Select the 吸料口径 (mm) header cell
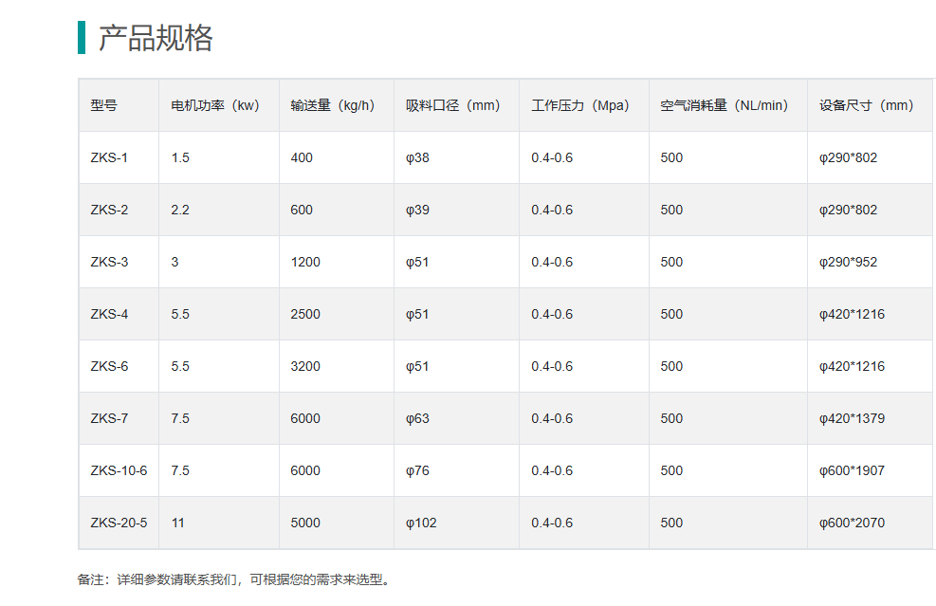 (452, 105)
